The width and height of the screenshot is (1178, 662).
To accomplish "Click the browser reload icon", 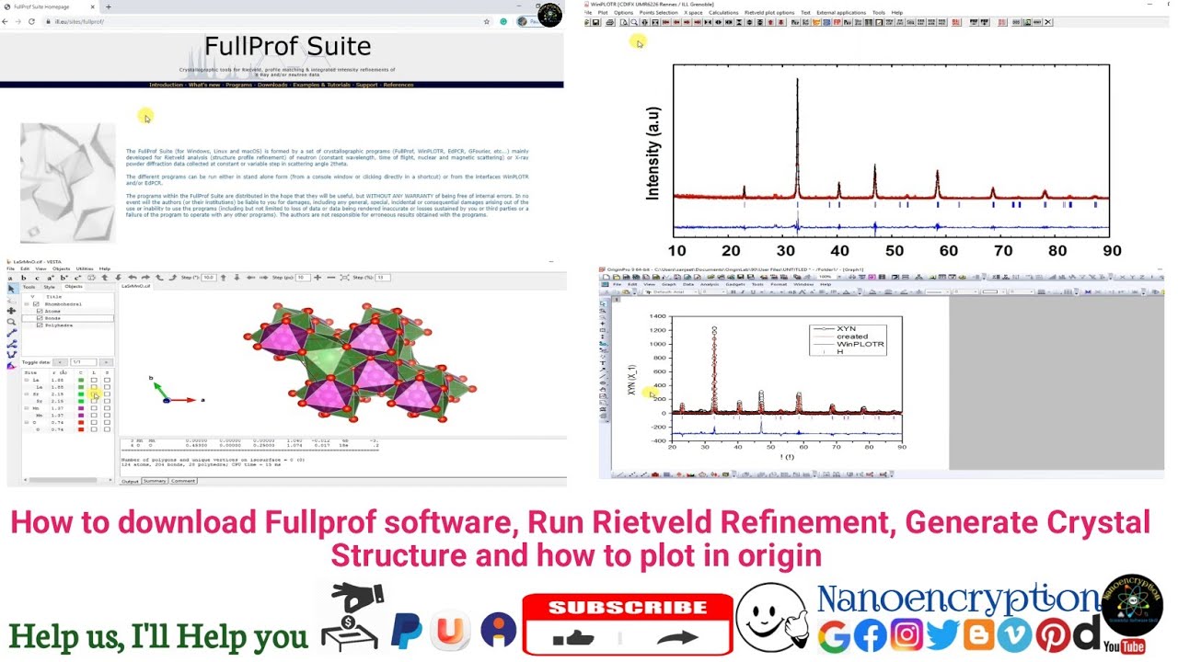I will [31, 21].
